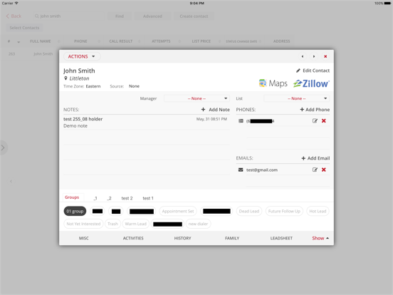Open the HISTORY section tab
The image size is (393, 295).
point(182,238)
